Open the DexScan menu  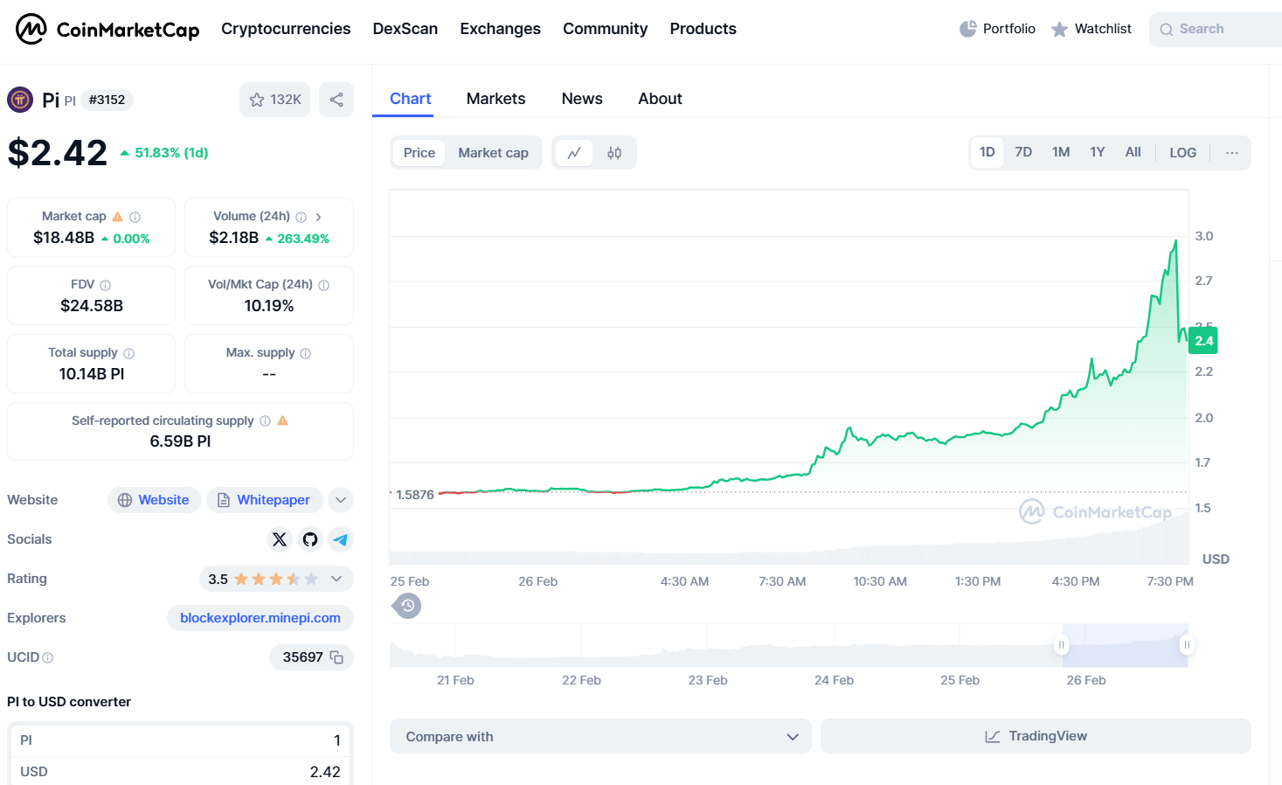(x=405, y=29)
